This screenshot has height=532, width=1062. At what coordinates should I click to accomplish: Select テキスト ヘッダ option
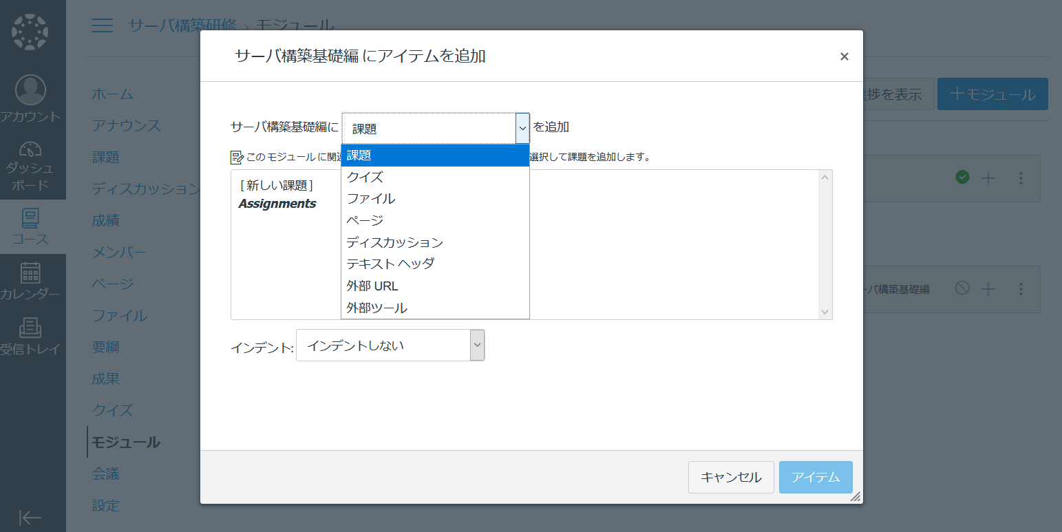pyautogui.click(x=435, y=264)
